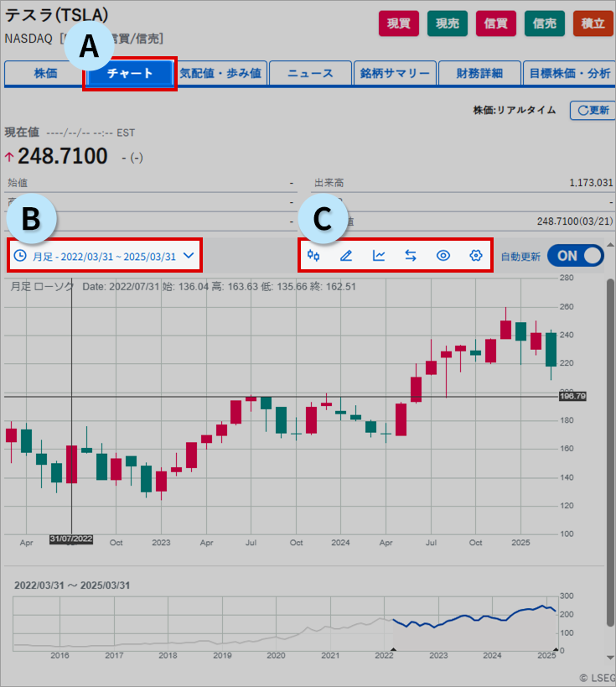Click the compare arrows icon
Viewport: 616px width, 687px height.
pyautogui.click(x=411, y=256)
